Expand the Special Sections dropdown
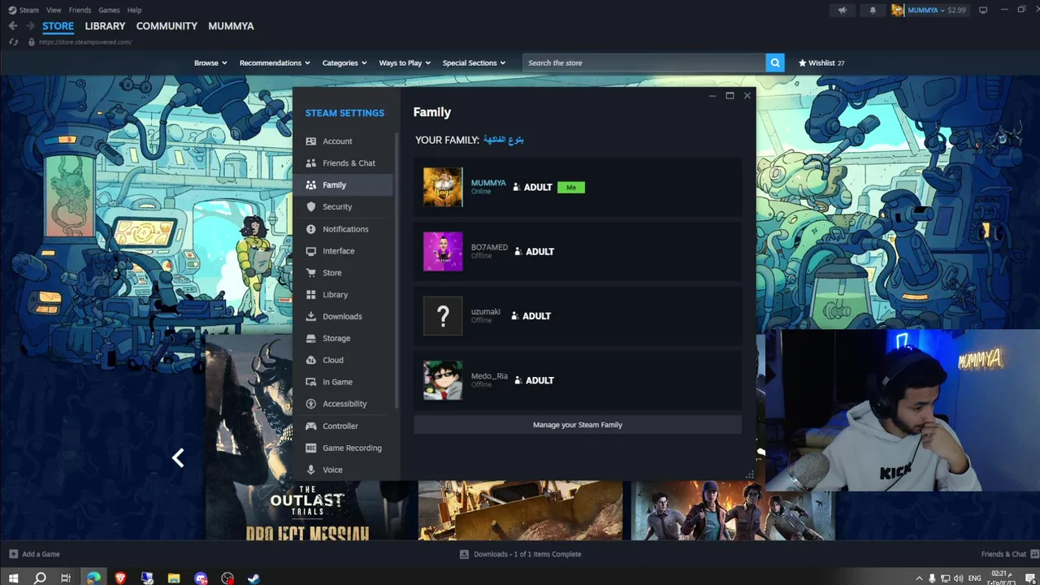 coord(474,63)
